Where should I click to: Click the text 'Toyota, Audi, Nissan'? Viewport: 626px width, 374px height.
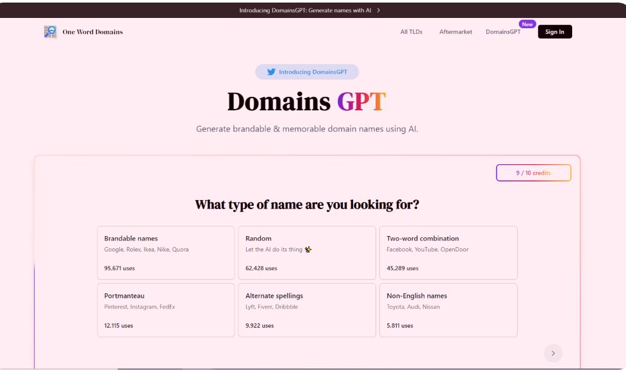point(413,307)
